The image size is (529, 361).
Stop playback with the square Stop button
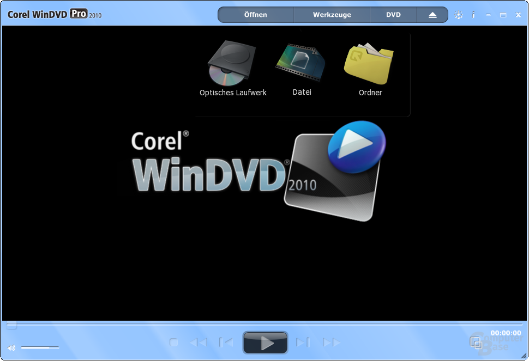[174, 342]
